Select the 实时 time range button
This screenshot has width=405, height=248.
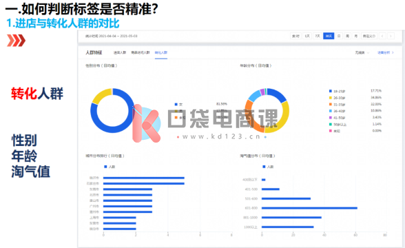295,36
